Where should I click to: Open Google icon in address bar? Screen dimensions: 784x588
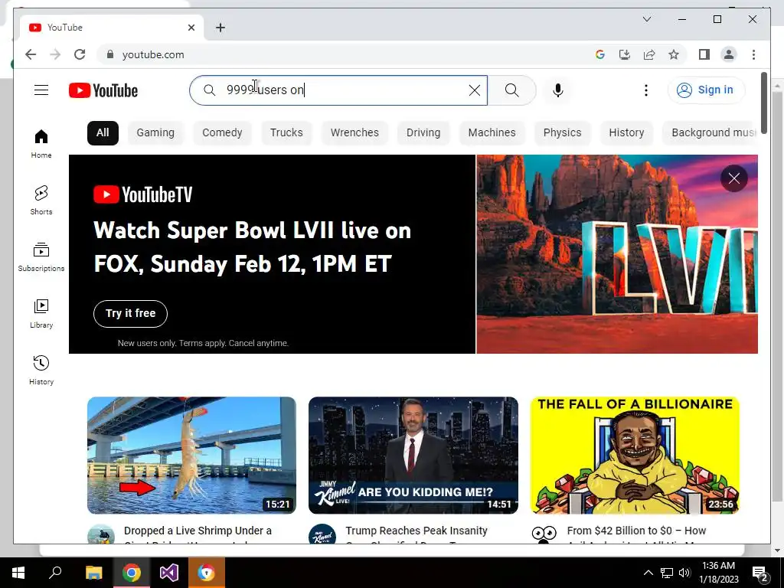point(600,54)
